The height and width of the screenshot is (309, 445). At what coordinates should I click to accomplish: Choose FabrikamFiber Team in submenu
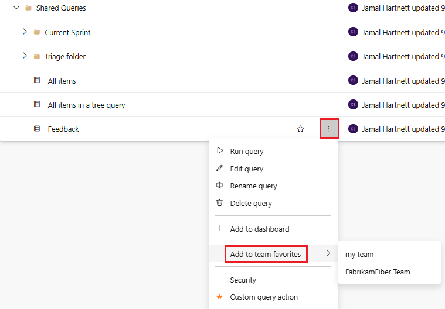point(378,272)
